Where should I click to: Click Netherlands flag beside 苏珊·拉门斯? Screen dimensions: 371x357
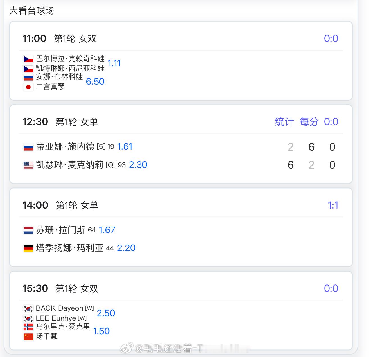tap(28, 231)
